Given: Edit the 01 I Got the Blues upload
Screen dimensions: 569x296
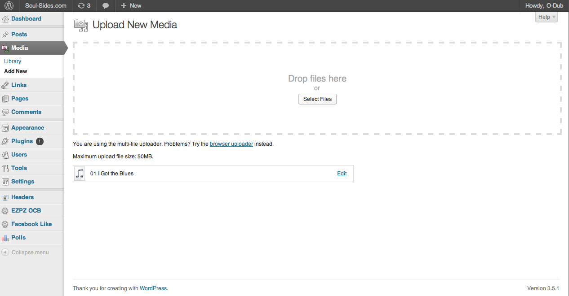Looking at the screenshot, I should (x=342, y=174).
